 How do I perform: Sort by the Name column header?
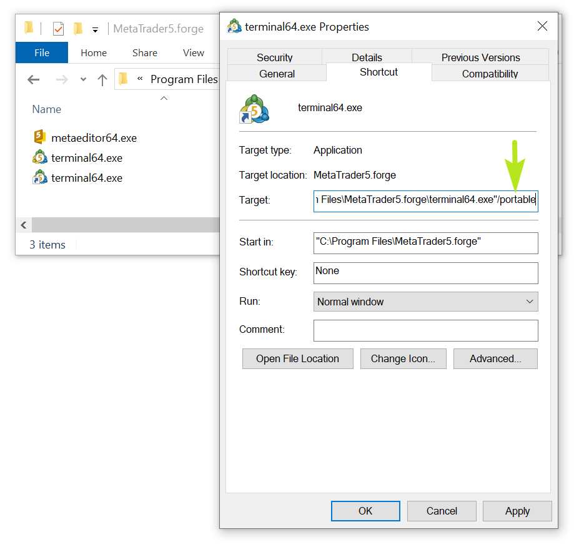[x=46, y=109]
